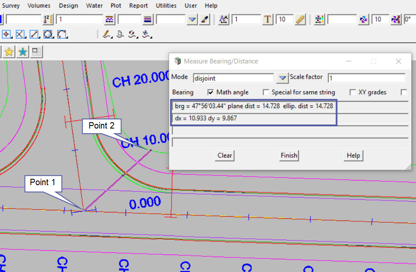Screen dimensions: 416x272
Task: Enable Special for same string checkbox
Action: tap(266, 92)
